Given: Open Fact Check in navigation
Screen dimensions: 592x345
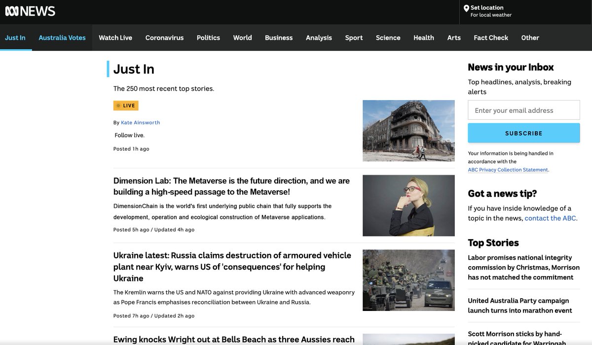Looking at the screenshot, I should (x=491, y=37).
